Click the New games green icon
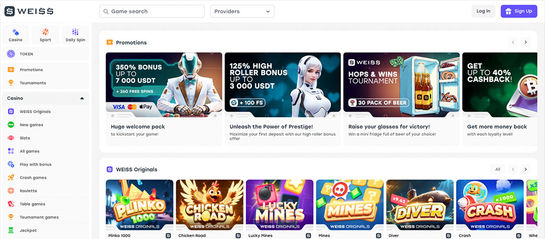This screenshot has width=545, height=239. click(x=11, y=124)
